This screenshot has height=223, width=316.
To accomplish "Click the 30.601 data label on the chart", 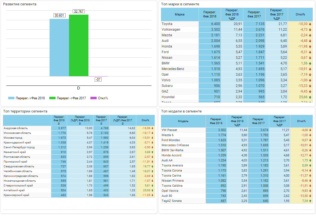I will 59,15.
